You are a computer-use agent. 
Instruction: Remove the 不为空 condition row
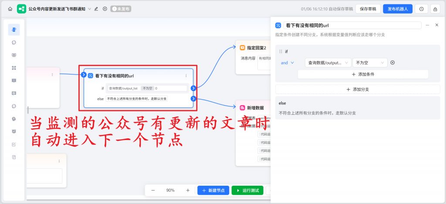pyautogui.click(x=392, y=63)
